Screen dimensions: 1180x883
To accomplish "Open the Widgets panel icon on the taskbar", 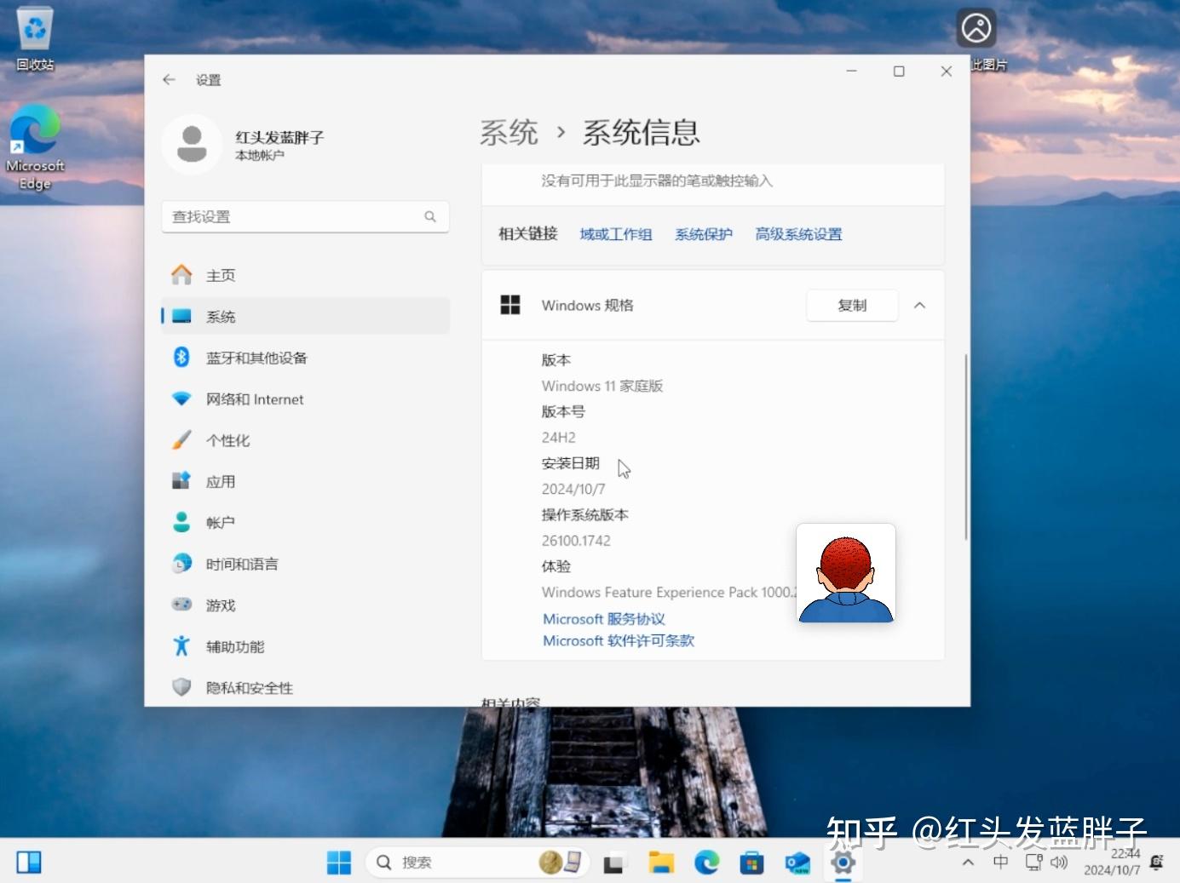I will pyautogui.click(x=29, y=863).
